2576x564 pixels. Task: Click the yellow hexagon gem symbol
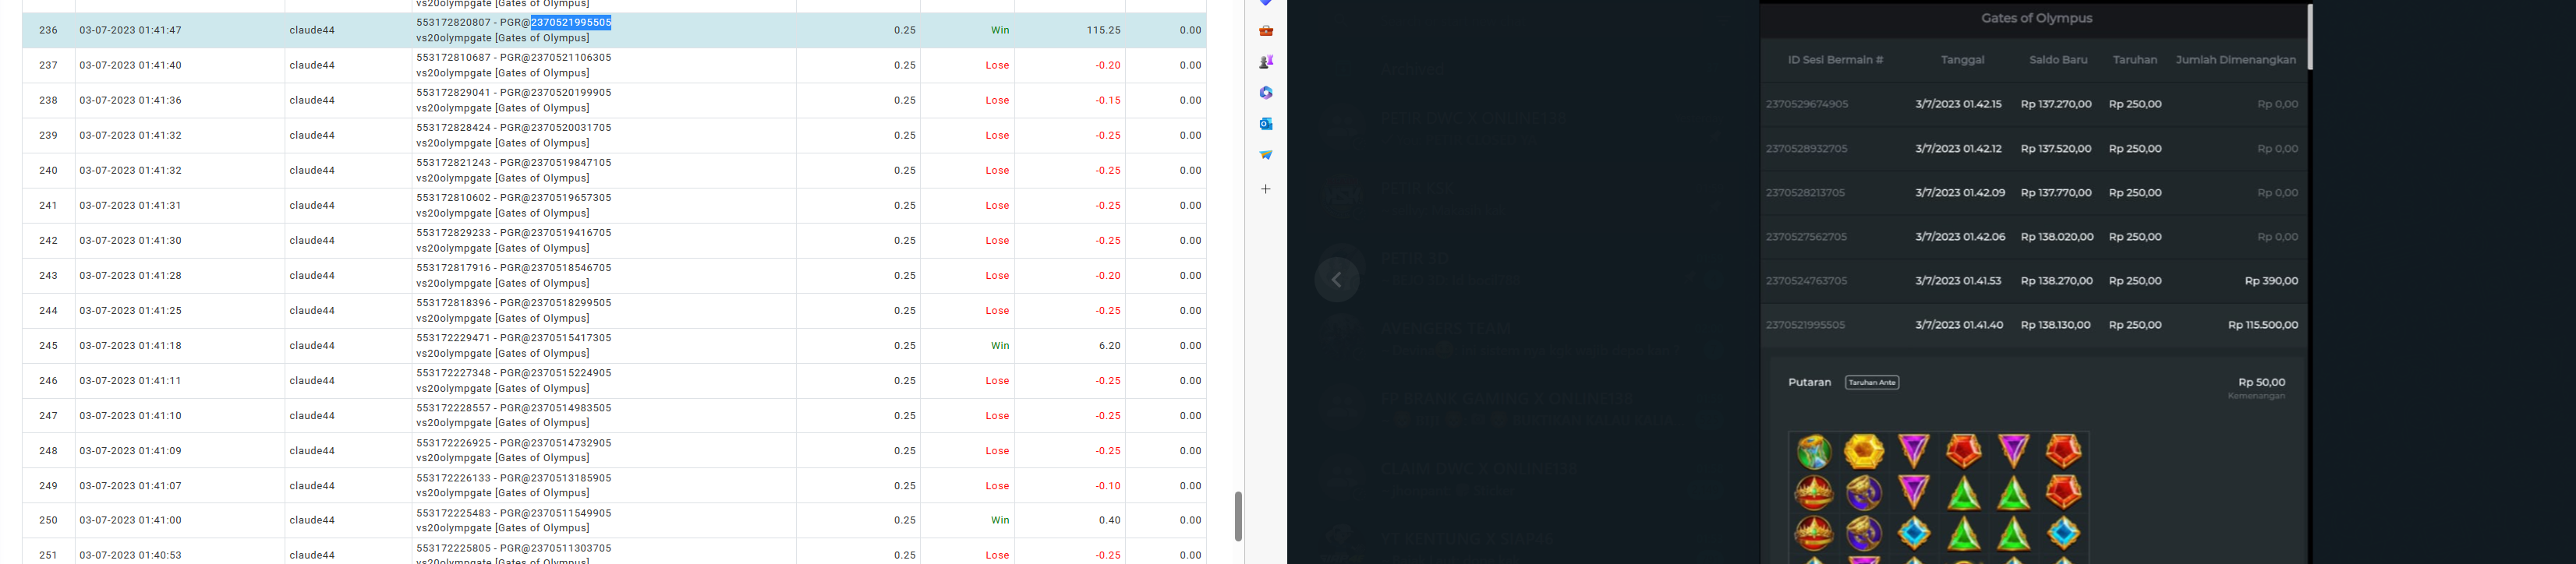click(1864, 451)
